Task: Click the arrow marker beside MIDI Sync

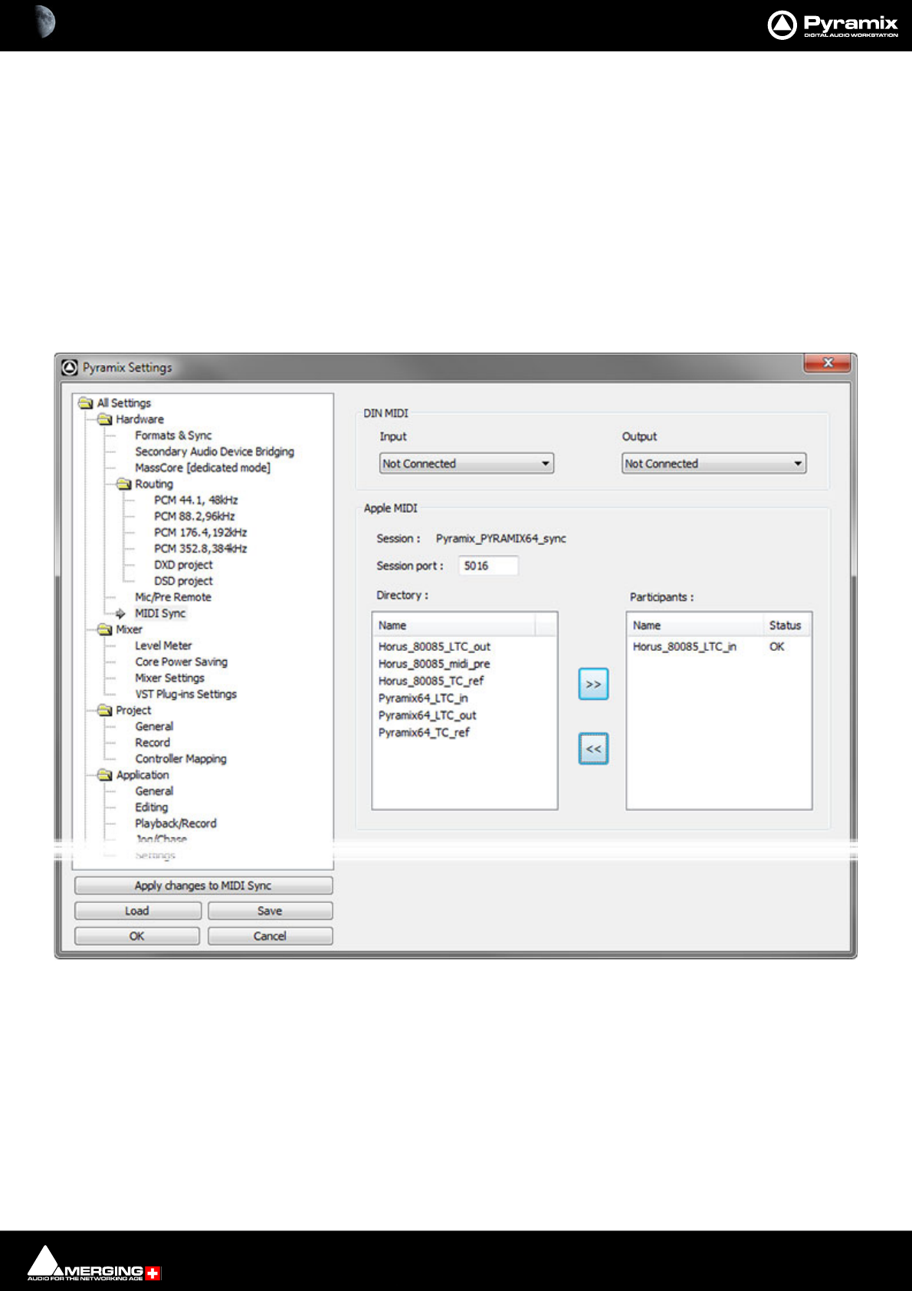Action: (x=120, y=613)
